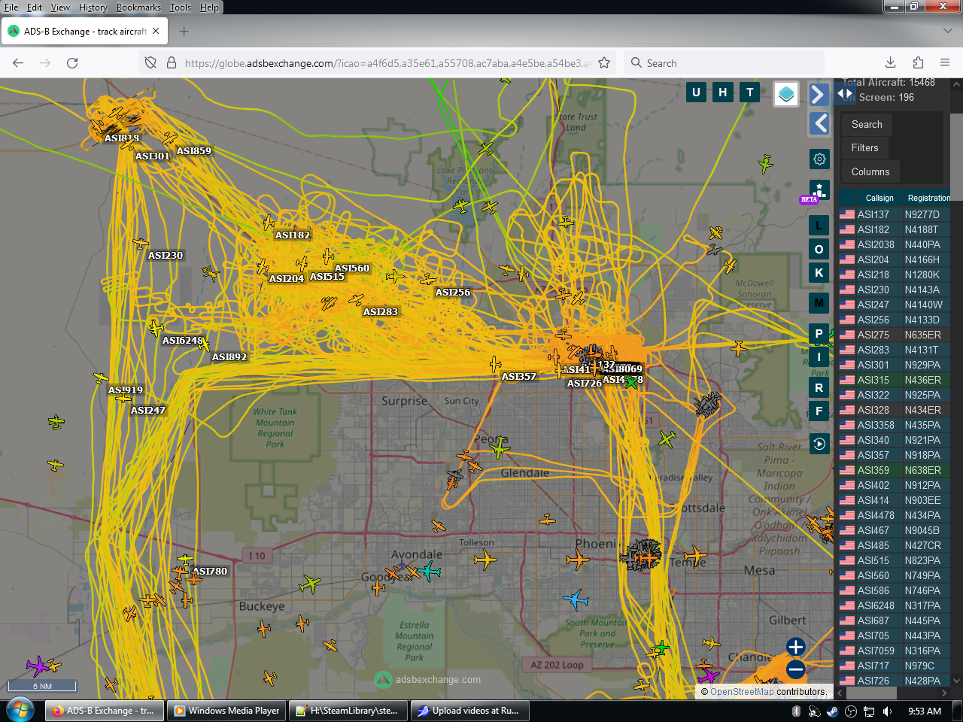Toggle the F follow button
Viewport: 963px width, 722px height.
click(819, 411)
